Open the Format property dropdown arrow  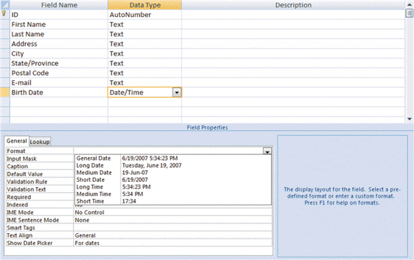click(x=267, y=152)
